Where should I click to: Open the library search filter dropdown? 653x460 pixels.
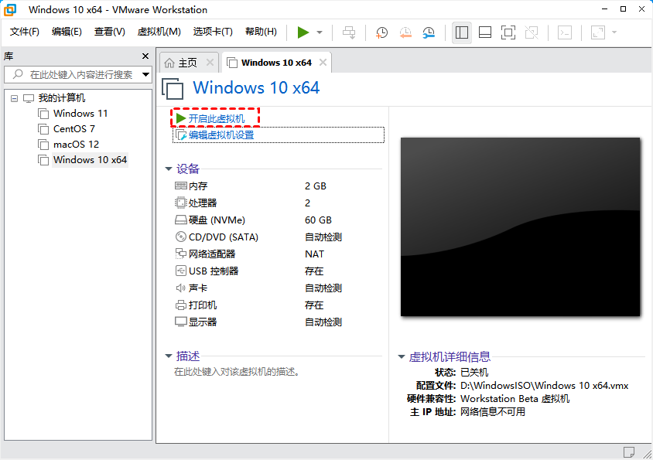click(145, 74)
